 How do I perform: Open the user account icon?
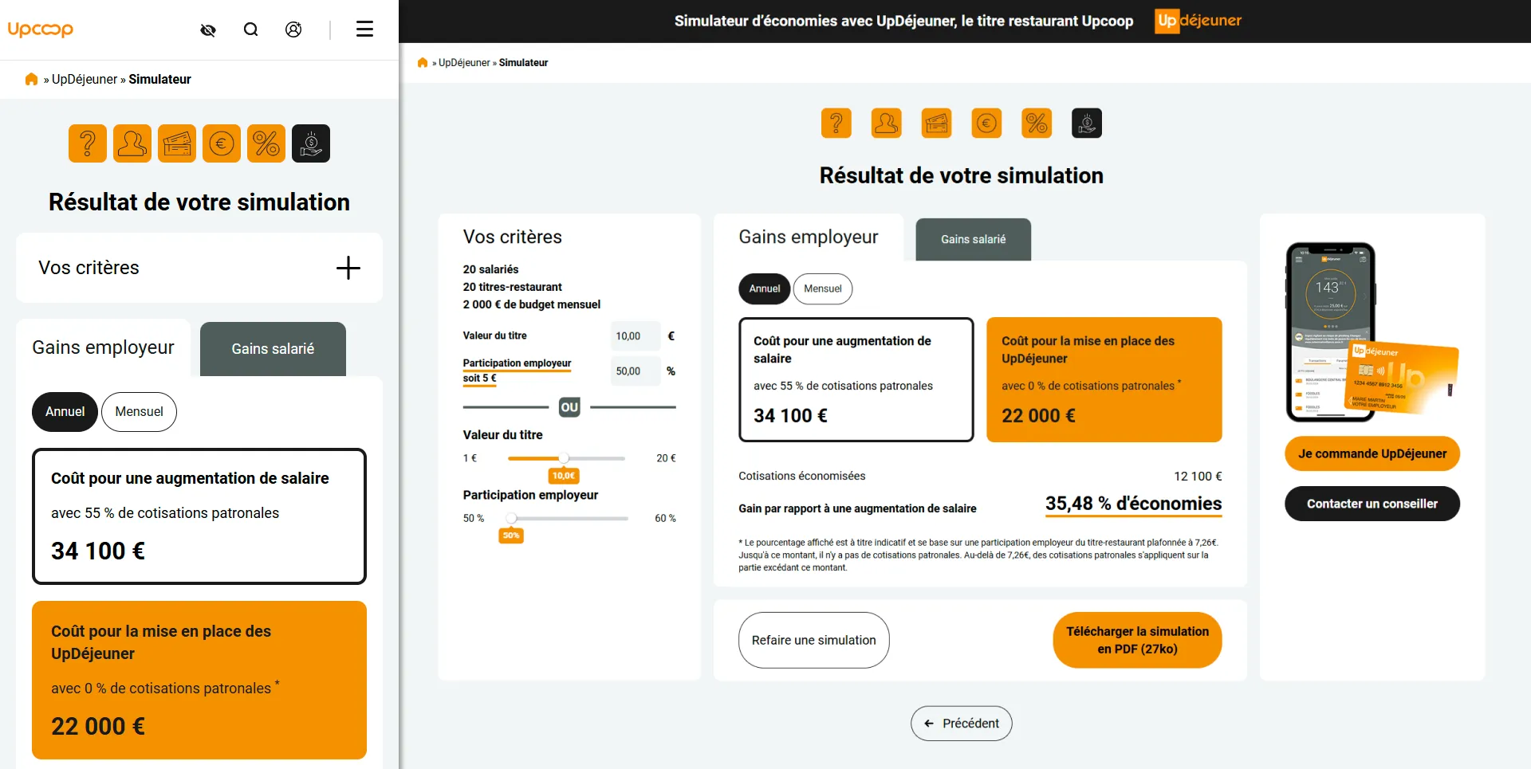tap(293, 29)
